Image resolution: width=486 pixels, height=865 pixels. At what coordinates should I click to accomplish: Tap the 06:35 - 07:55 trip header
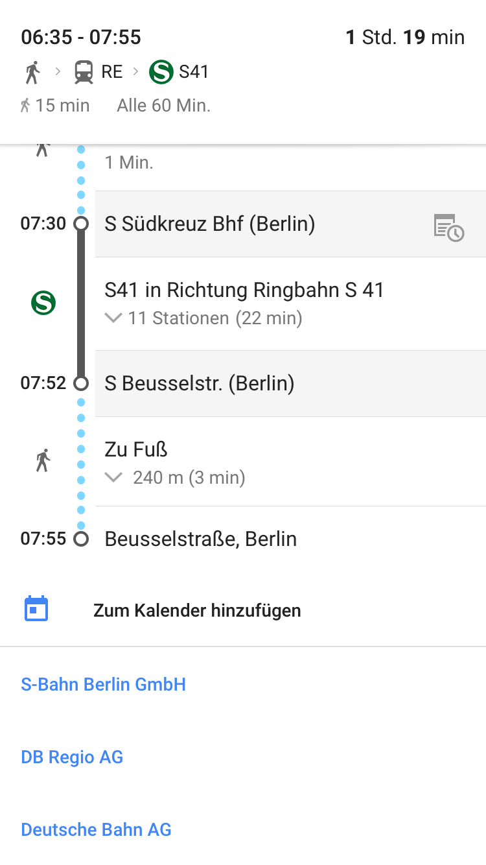click(x=81, y=37)
